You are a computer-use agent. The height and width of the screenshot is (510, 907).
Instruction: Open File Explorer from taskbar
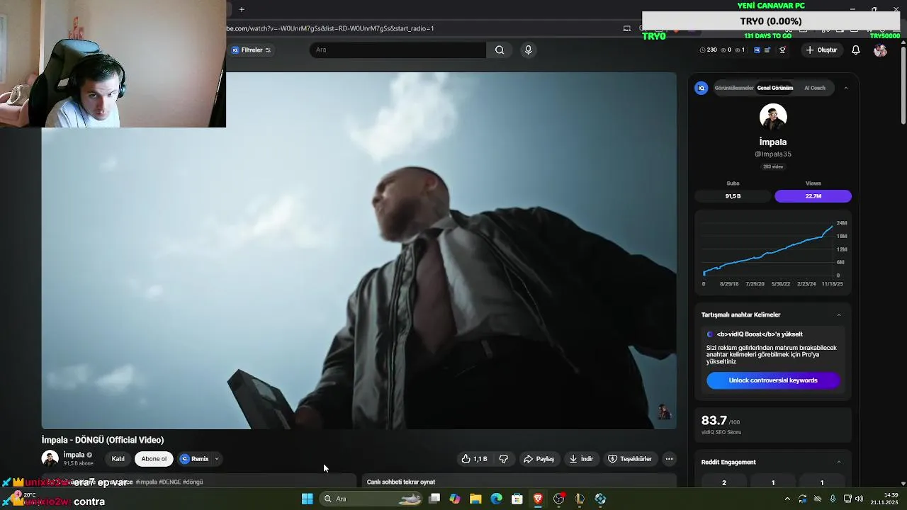(475, 499)
